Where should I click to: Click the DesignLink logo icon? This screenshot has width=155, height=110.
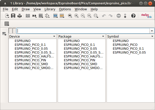[147, 16]
